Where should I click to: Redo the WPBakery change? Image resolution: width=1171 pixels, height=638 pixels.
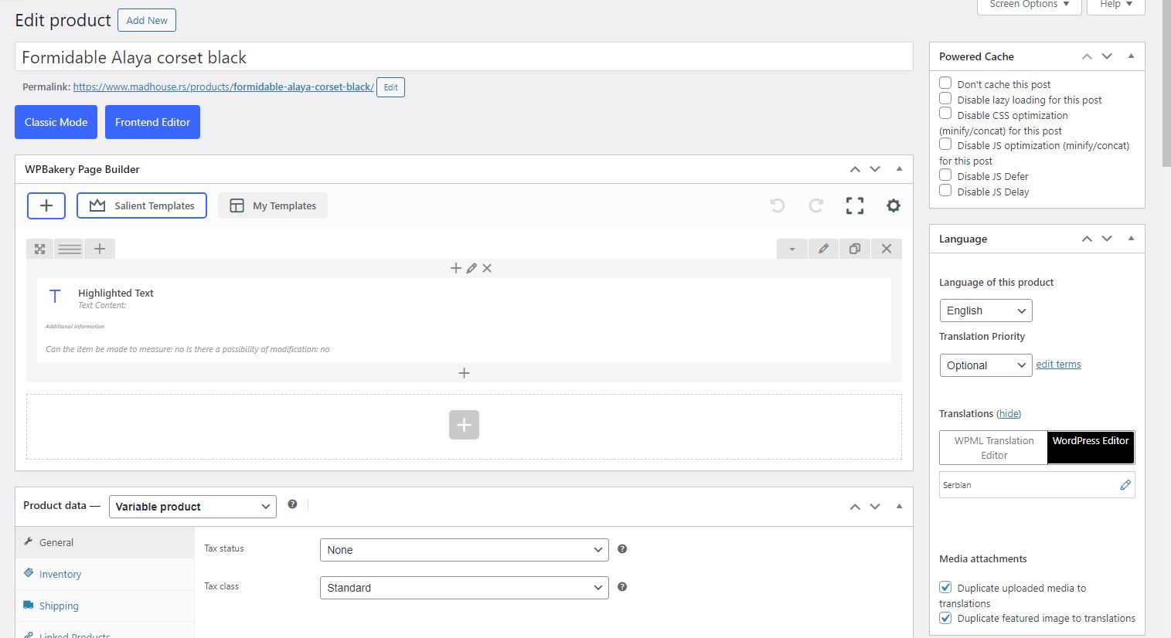pos(816,205)
